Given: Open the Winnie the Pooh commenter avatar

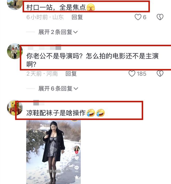Looking at the screenshot, I should [15, 108].
